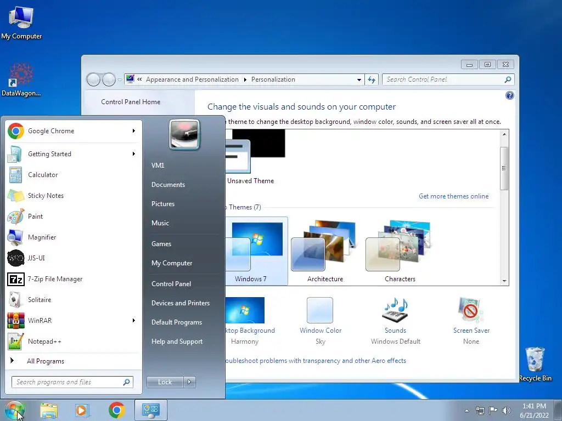Open Devices and Printers
562x421 pixels.
(x=180, y=303)
